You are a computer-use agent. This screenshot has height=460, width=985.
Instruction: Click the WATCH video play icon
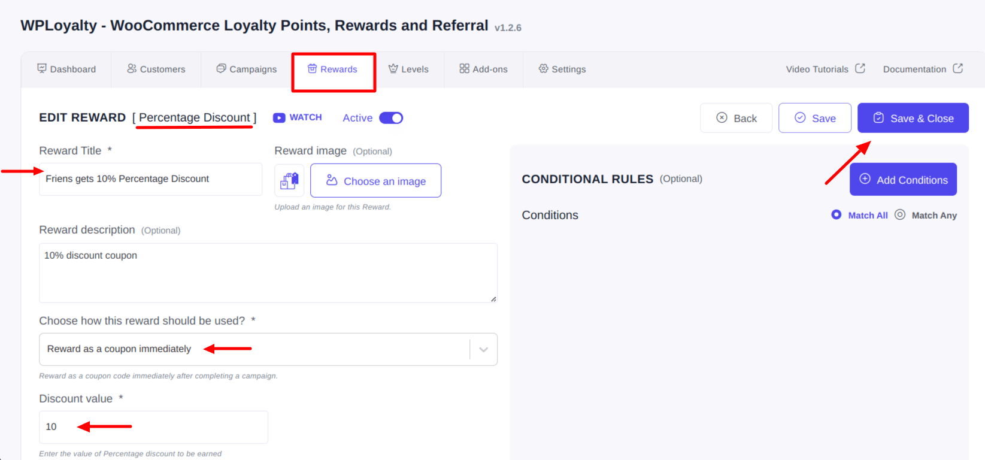point(279,118)
